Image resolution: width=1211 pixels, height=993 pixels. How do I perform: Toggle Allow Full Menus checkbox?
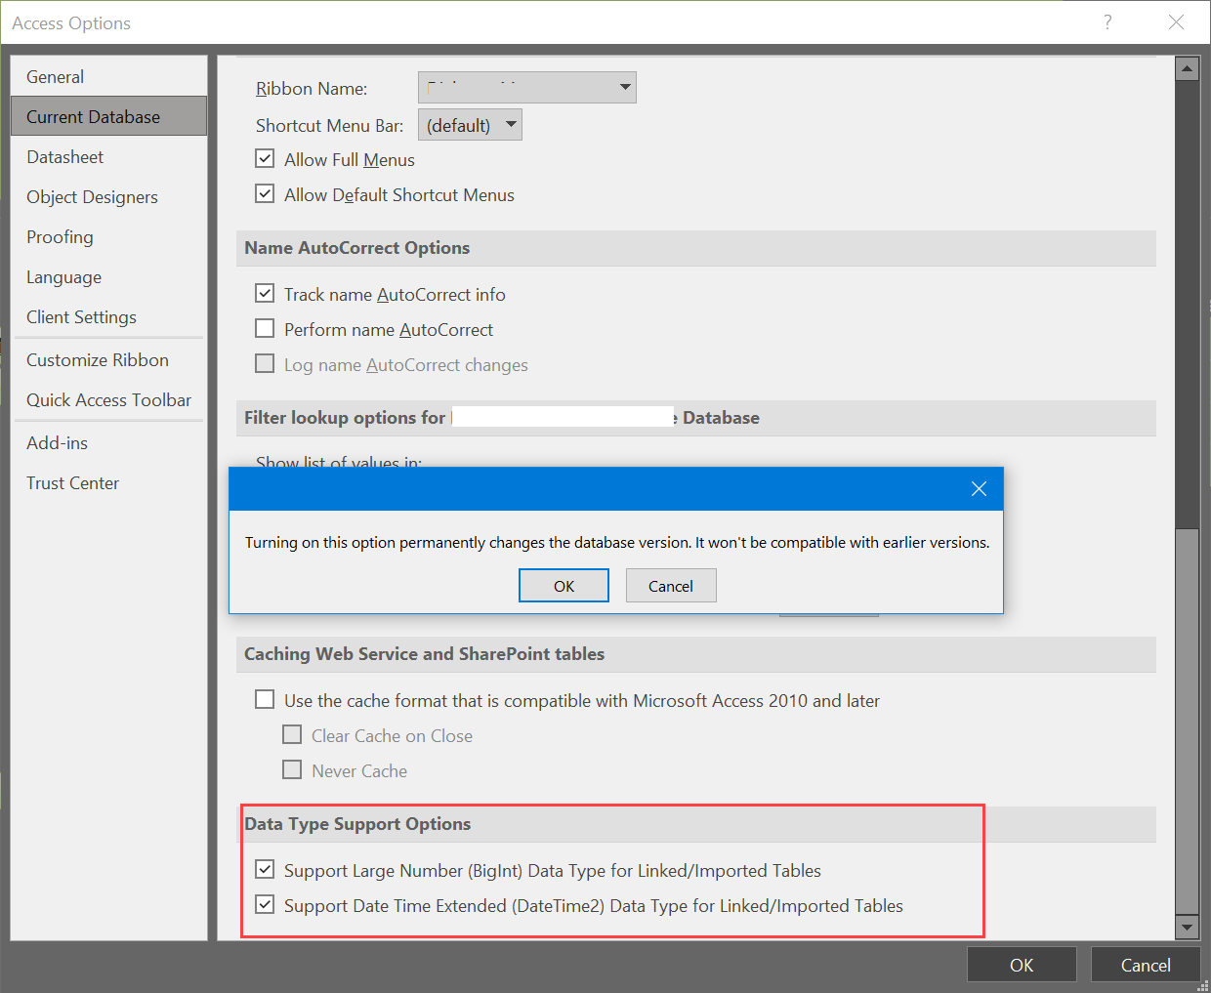coord(265,158)
